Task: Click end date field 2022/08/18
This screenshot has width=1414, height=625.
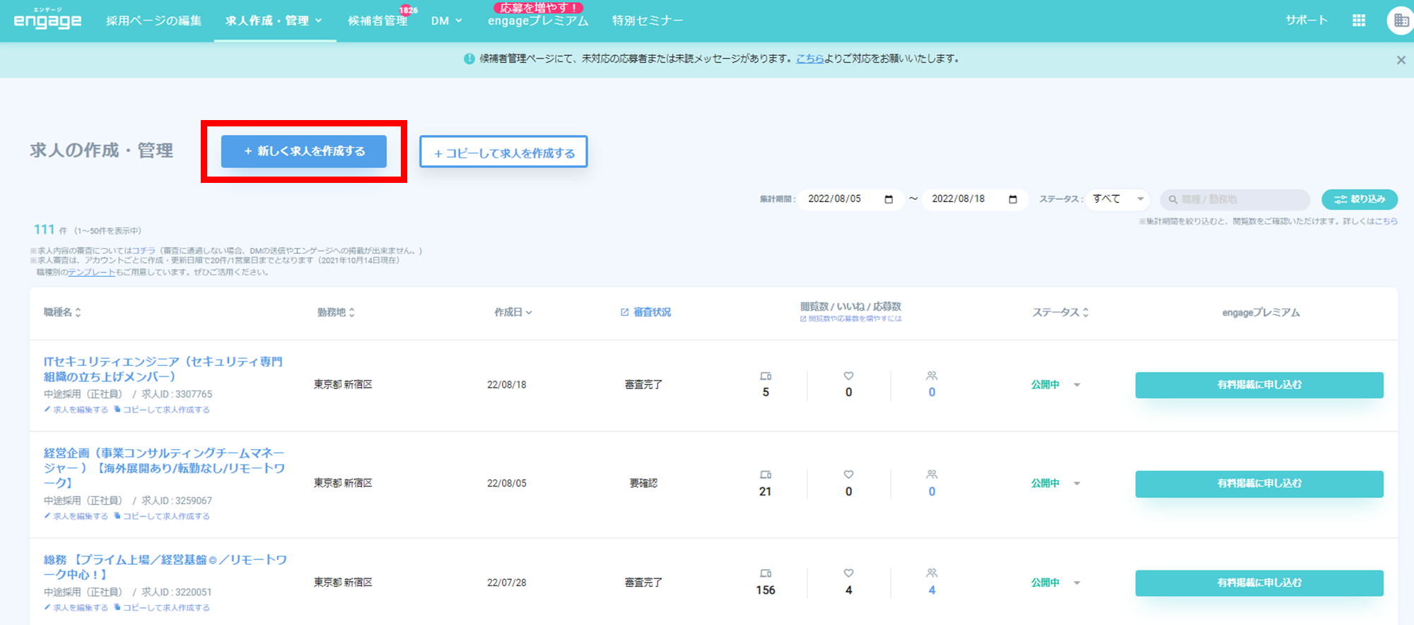Action: click(974, 199)
